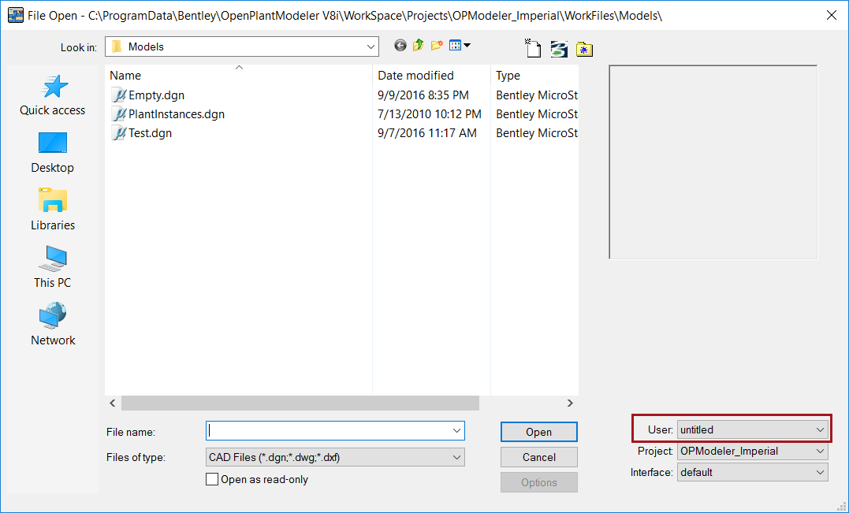This screenshot has width=849, height=513.
Task: Open the User dropdown showing untitled
Action: coord(753,429)
